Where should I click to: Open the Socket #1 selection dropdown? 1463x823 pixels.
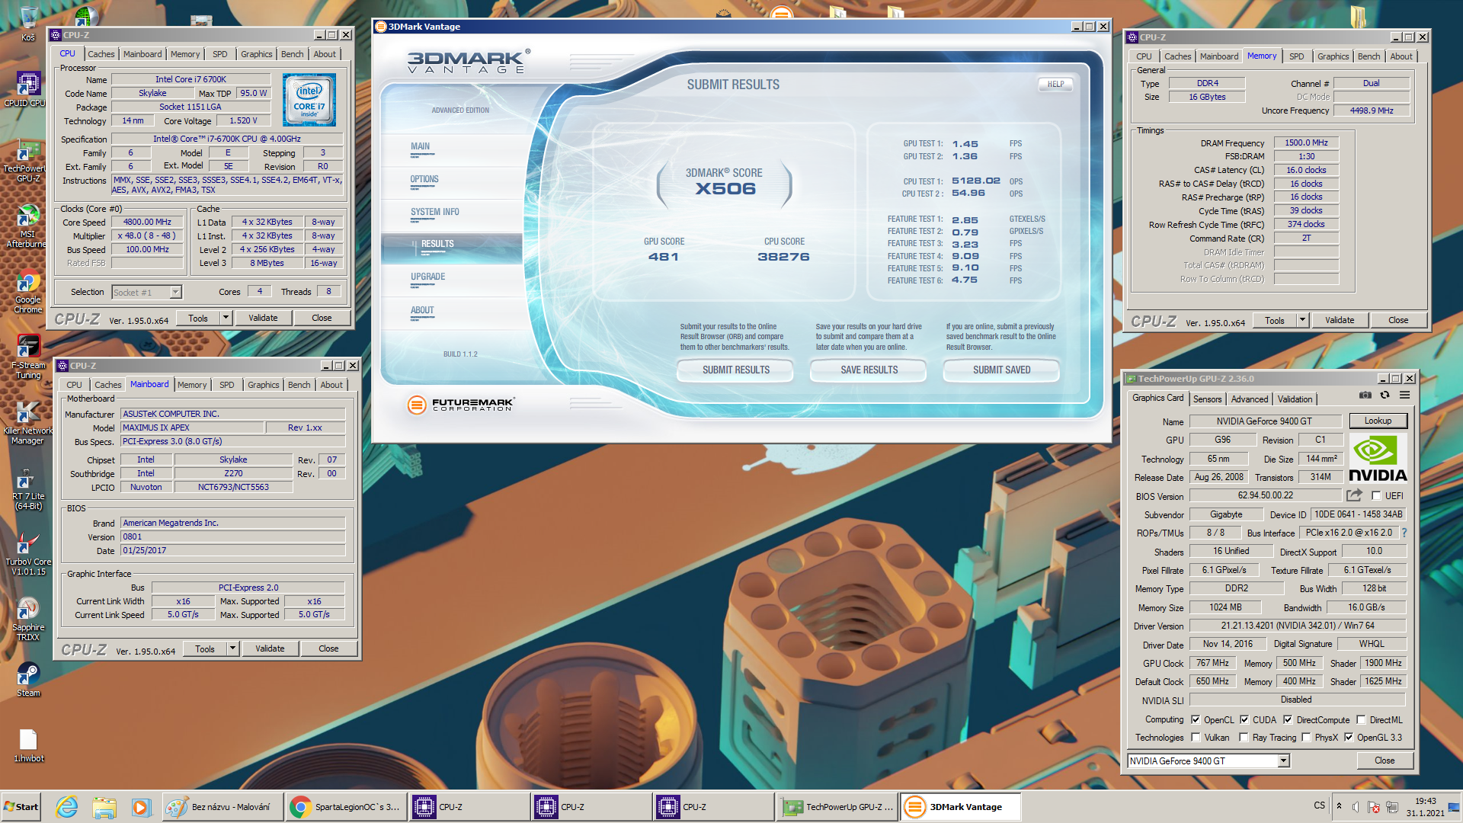[176, 292]
